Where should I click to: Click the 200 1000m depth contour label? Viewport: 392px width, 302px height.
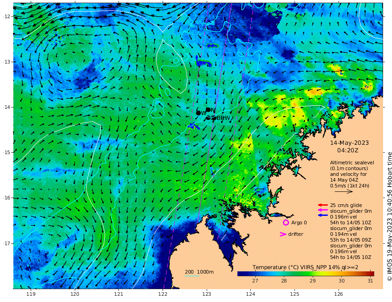pyautogui.click(x=199, y=272)
